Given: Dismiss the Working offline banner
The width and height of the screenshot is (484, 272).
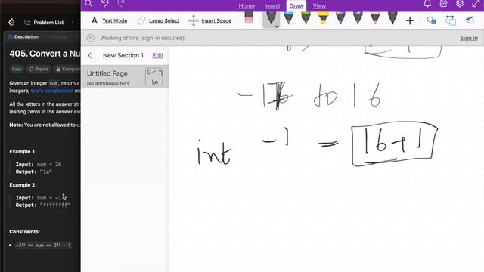Looking at the screenshot, I should [x=90, y=38].
